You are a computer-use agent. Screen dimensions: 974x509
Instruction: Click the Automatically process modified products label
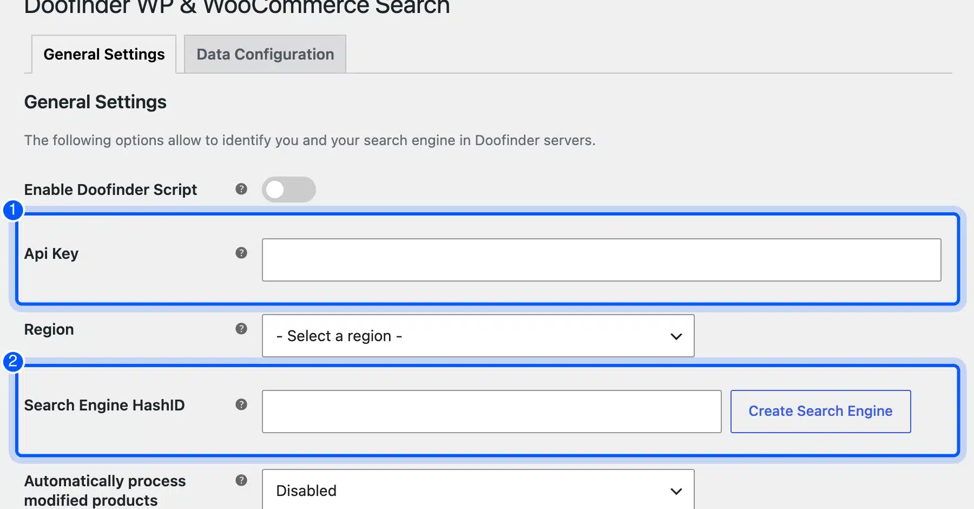click(105, 490)
